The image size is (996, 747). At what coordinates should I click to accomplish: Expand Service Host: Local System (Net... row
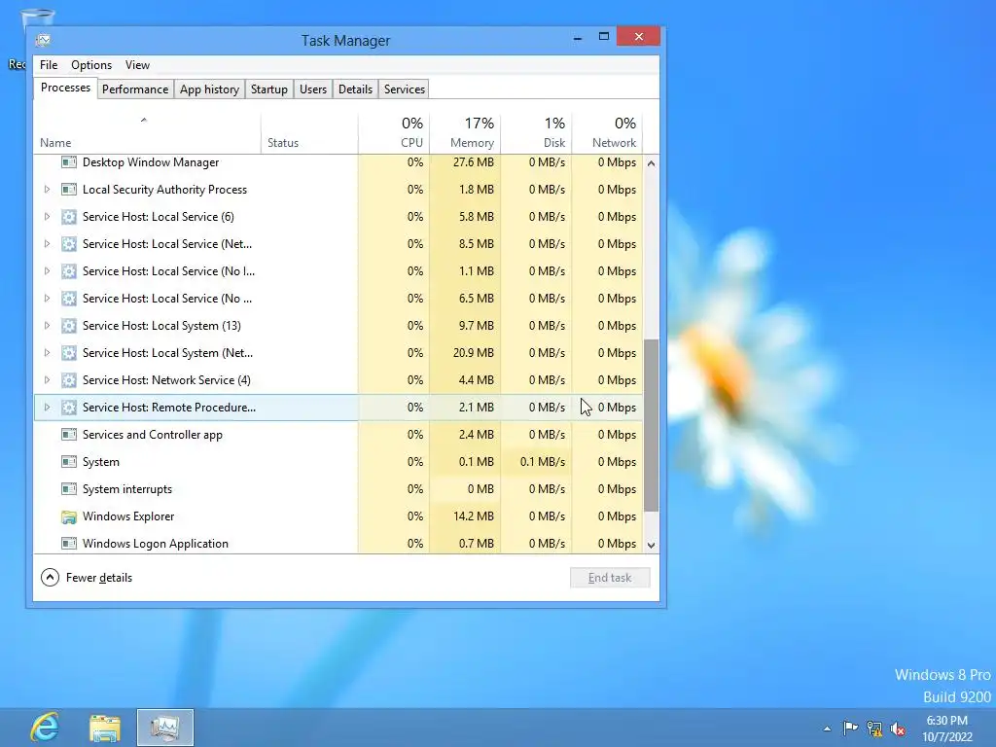click(47, 352)
